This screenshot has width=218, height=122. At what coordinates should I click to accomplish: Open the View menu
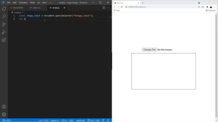coord(32,2)
